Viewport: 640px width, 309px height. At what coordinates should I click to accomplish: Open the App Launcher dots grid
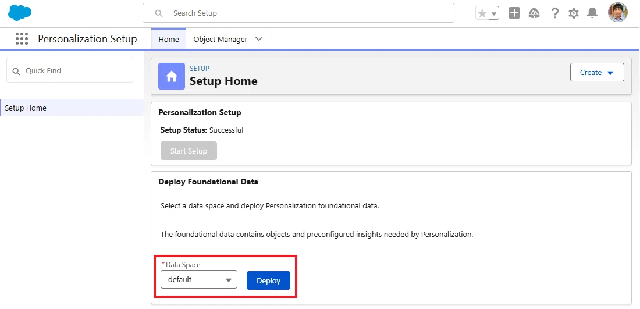[22, 39]
